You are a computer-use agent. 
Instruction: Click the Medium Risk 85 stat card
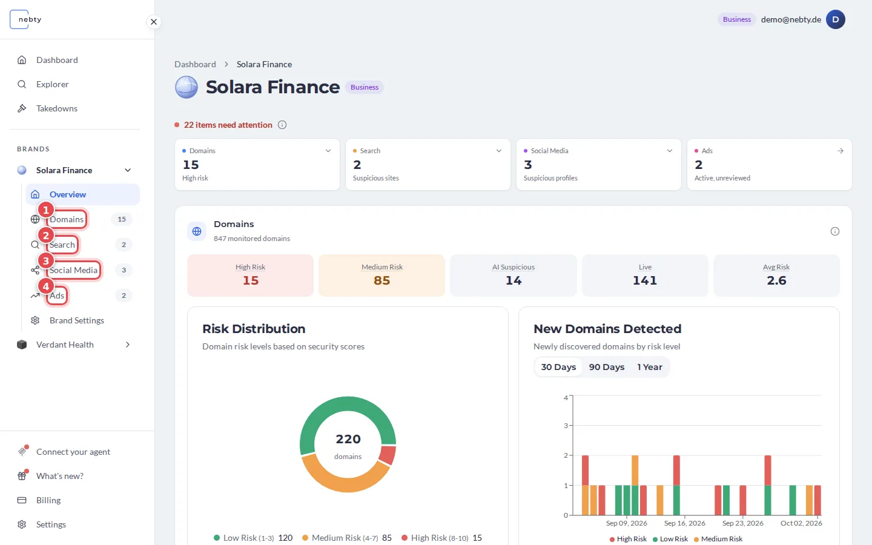[382, 276]
